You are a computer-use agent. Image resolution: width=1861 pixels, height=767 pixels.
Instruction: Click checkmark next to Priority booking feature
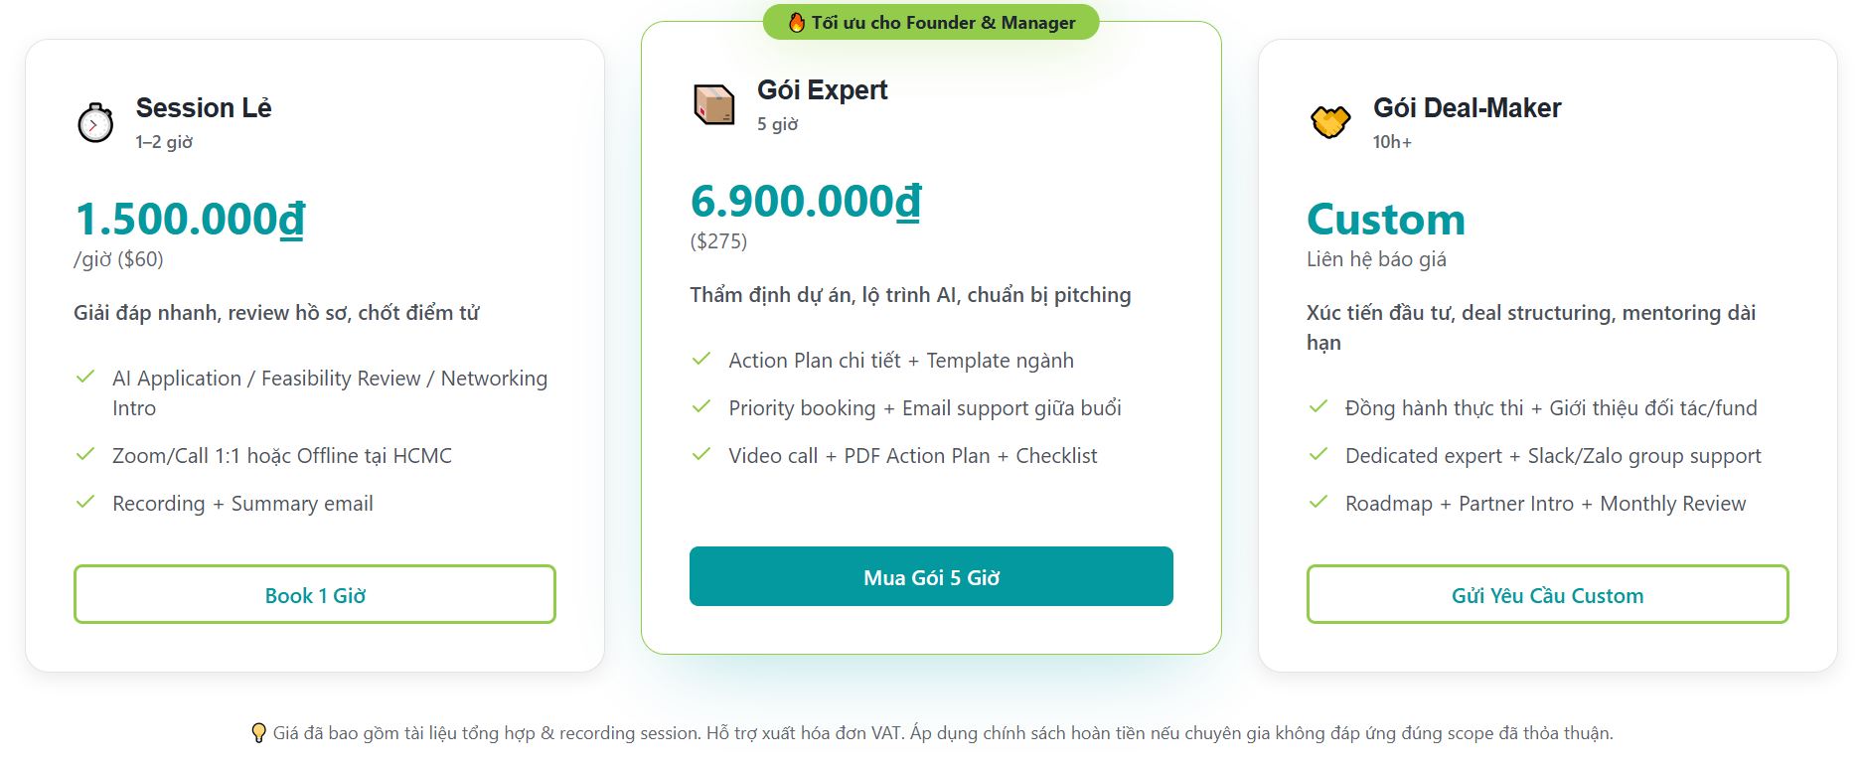pyautogui.click(x=701, y=407)
